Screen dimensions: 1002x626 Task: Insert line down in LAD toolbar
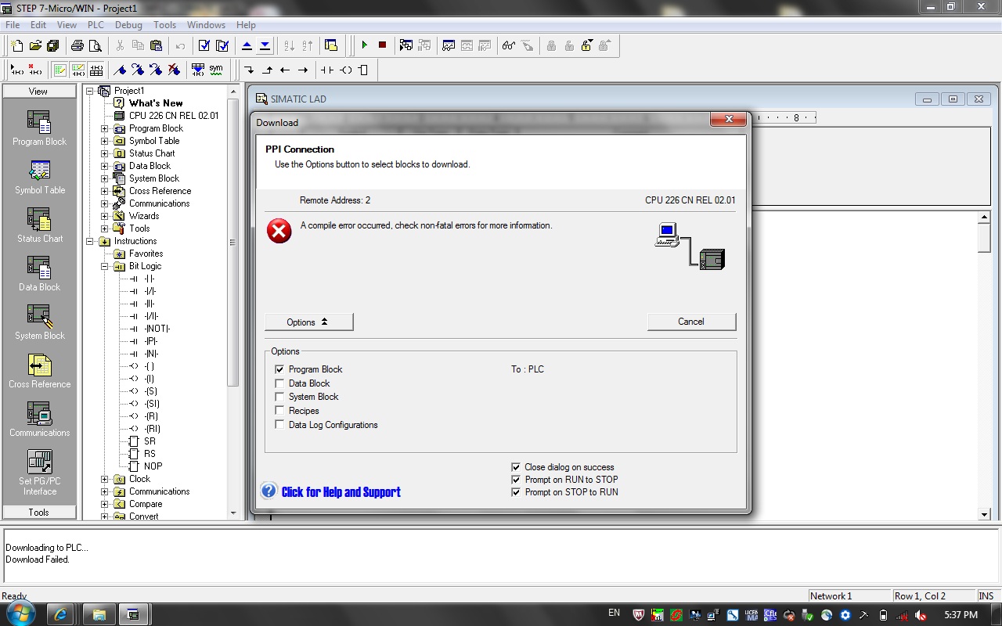(249, 70)
